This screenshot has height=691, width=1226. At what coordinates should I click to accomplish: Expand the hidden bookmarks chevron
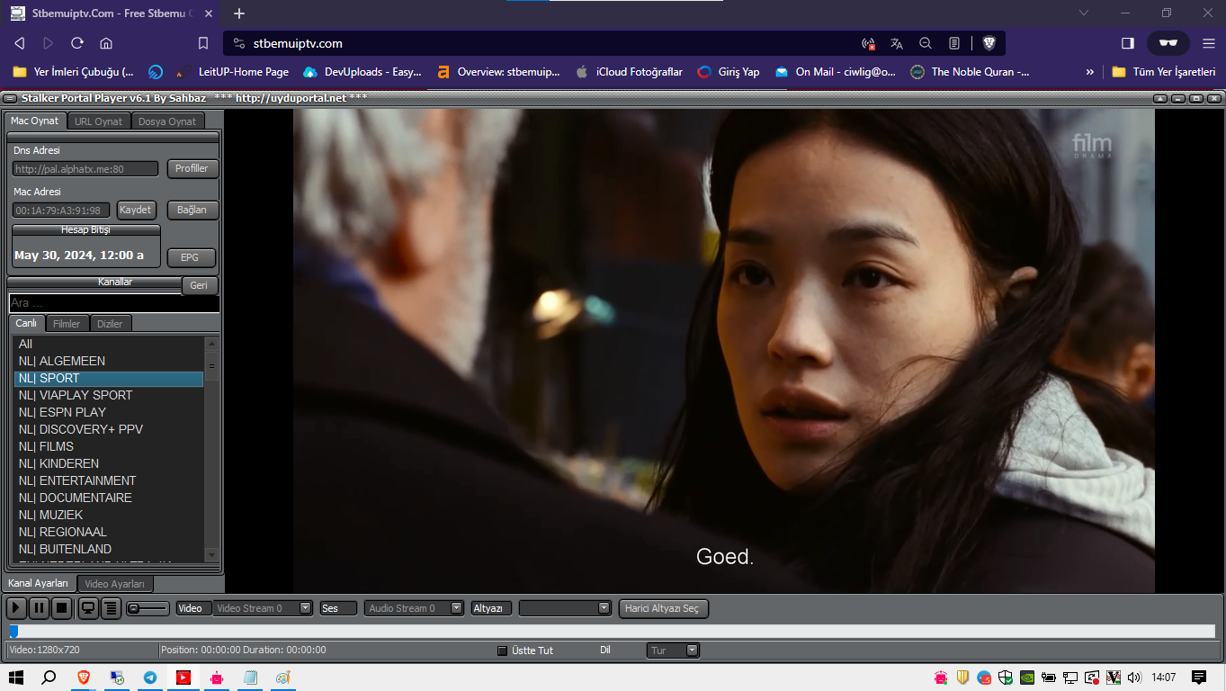[x=1090, y=72]
